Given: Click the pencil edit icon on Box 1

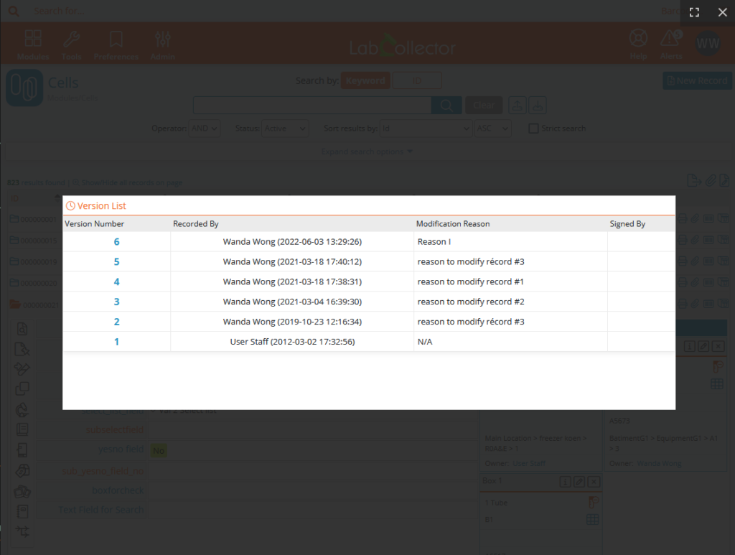Looking at the screenshot, I should 579,481.
